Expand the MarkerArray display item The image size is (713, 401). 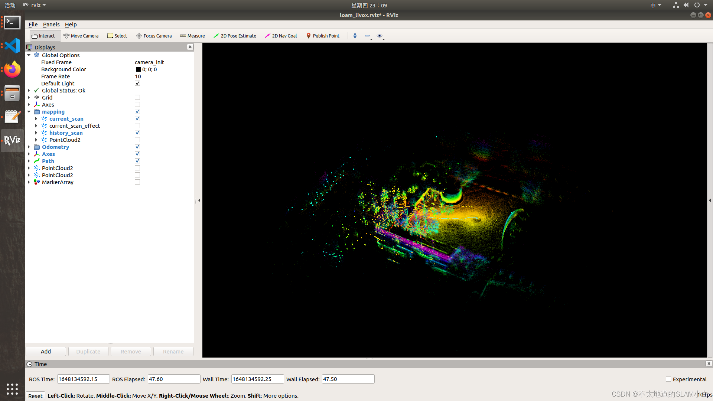[29, 182]
